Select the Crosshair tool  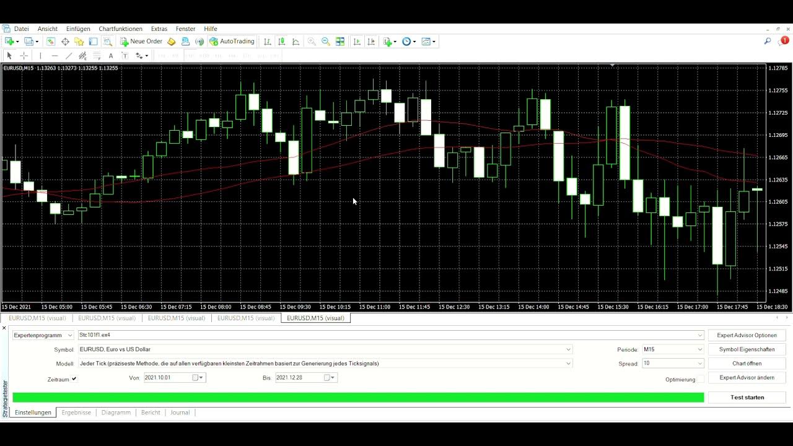click(x=24, y=56)
